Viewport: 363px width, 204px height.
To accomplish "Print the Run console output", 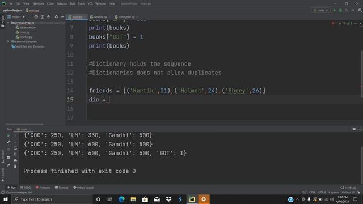I will [x=15, y=160].
